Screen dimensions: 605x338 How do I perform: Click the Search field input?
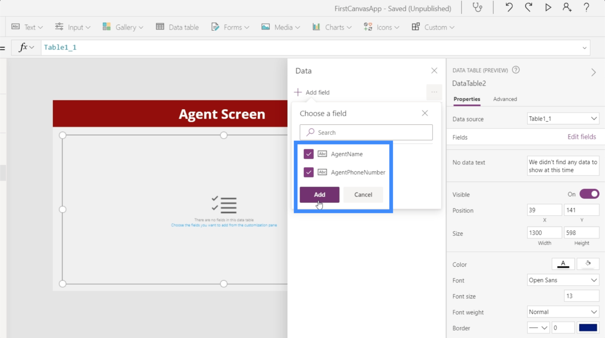[366, 132]
